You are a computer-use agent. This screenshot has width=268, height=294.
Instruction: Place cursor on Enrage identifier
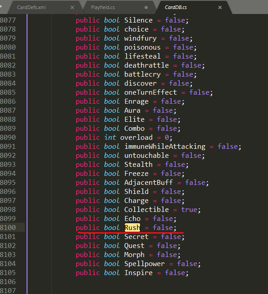pyautogui.click(x=136, y=101)
